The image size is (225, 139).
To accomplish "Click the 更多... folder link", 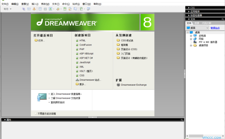I will 81,84.
